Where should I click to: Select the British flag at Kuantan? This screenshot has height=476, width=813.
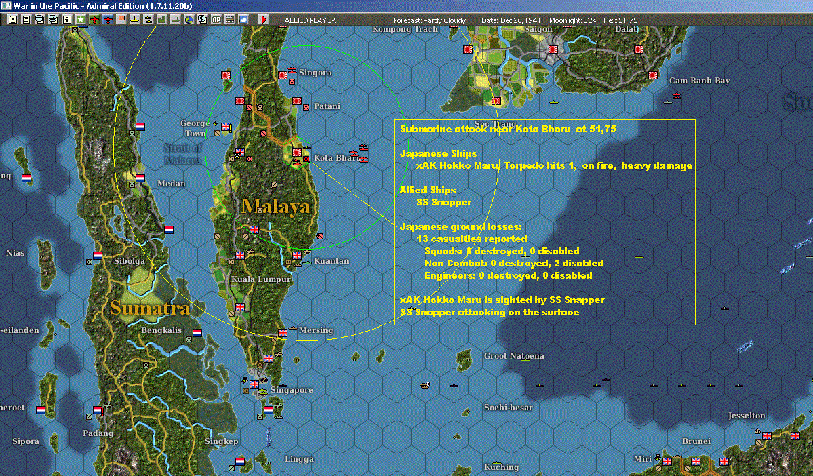pyautogui.click(x=297, y=255)
